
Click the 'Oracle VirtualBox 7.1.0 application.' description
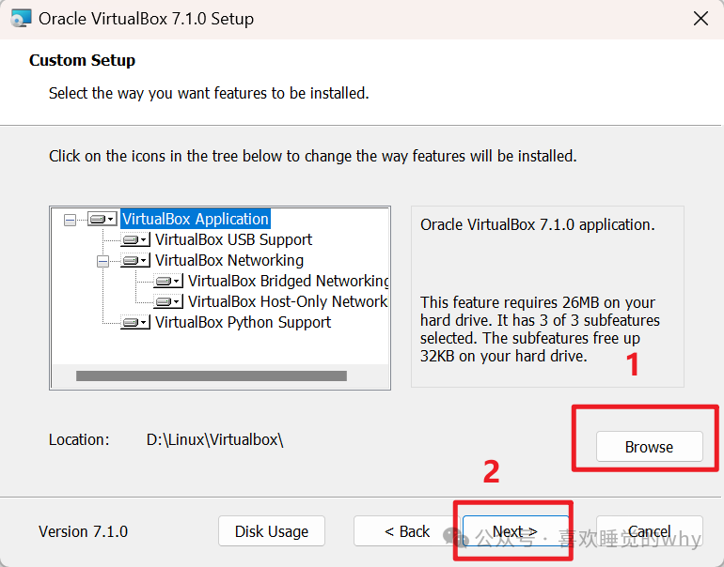[538, 225]
